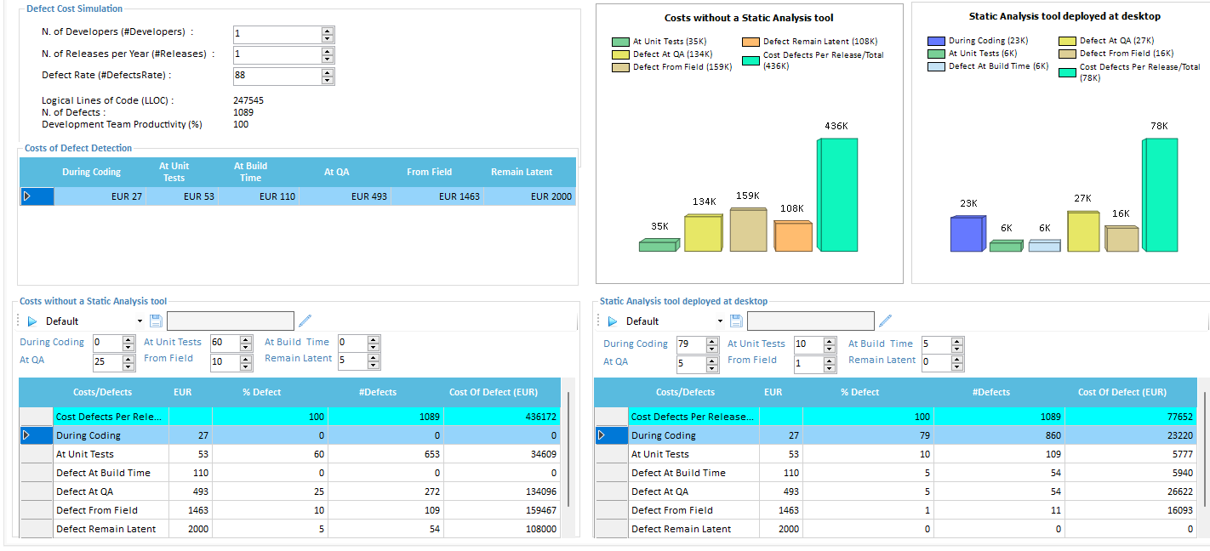Click save icon in Static Analysis desktop toolbar
This screenshot has width=1210, height=551.
(736, 321)
